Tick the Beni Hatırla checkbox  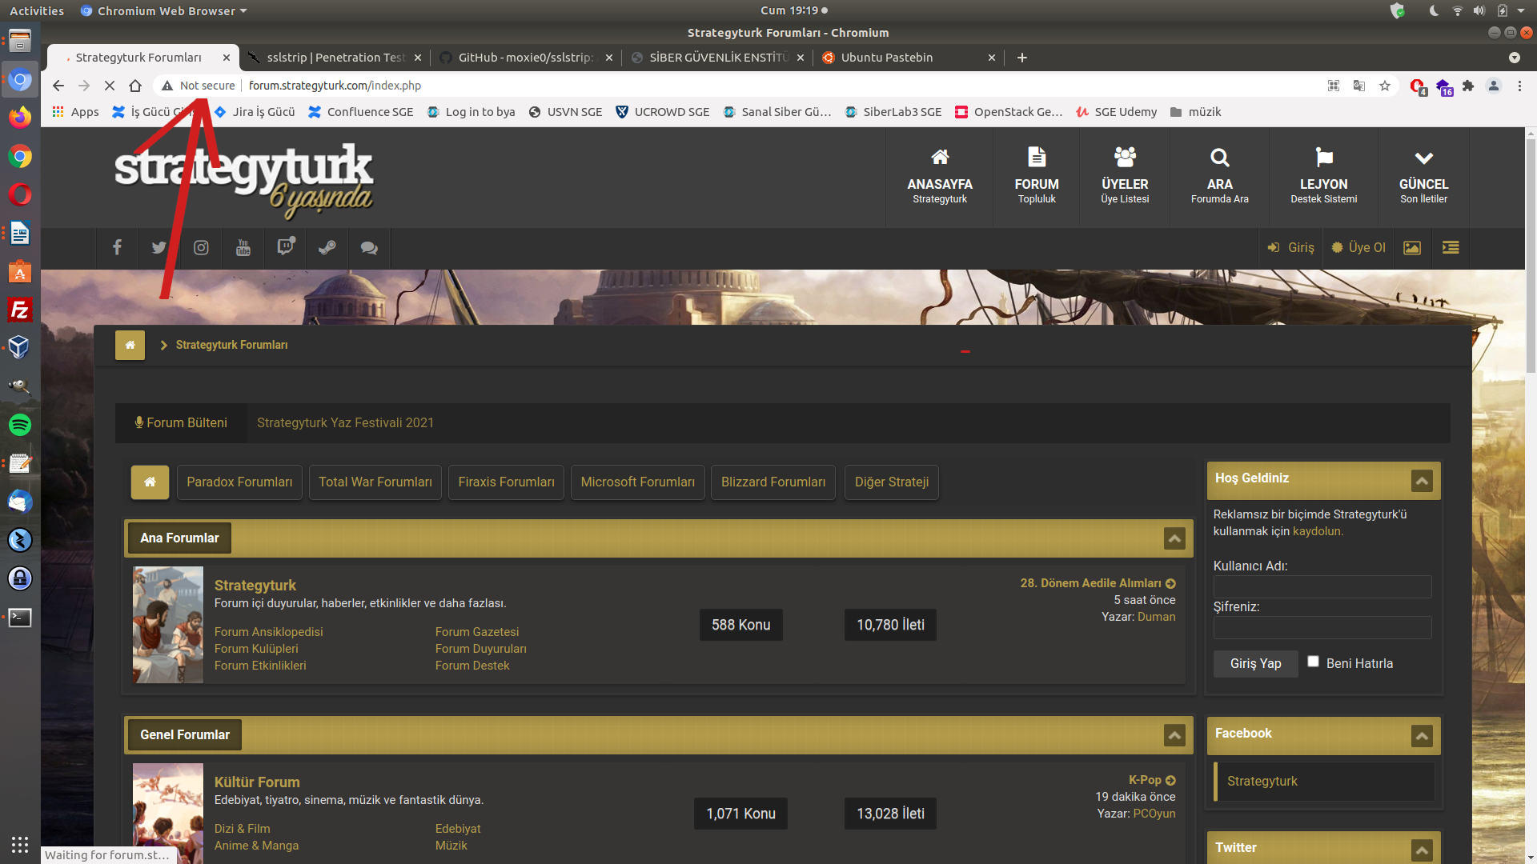pyautogui.click(x=1313, y=662)
